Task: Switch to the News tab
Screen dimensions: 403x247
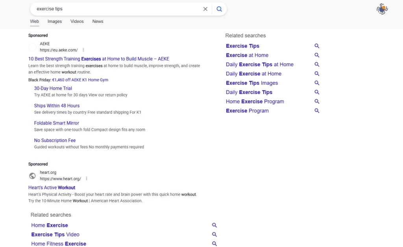Action: click(98, 22)
